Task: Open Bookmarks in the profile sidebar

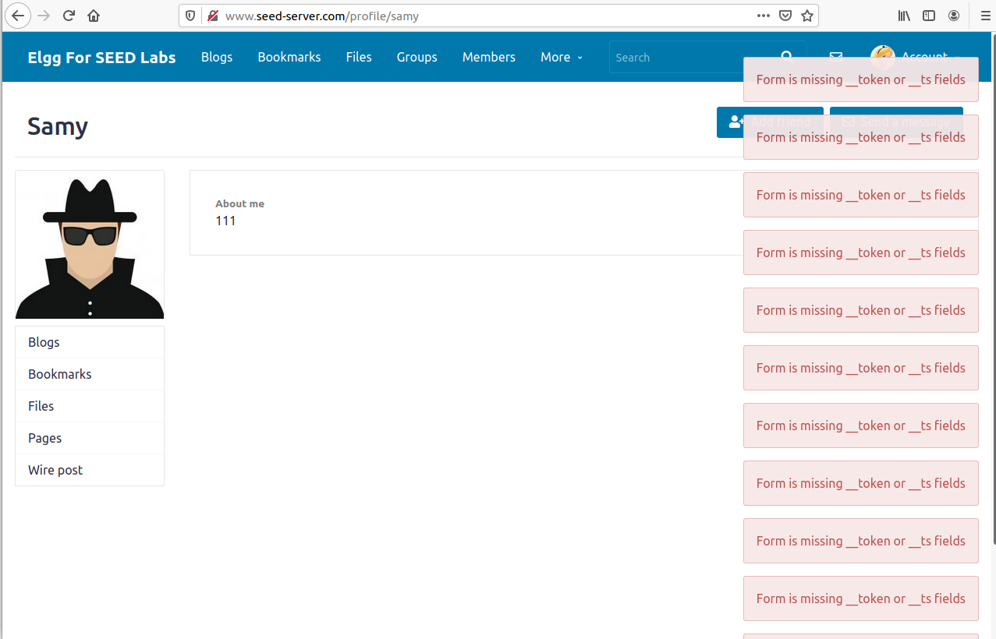Action: 90,374
